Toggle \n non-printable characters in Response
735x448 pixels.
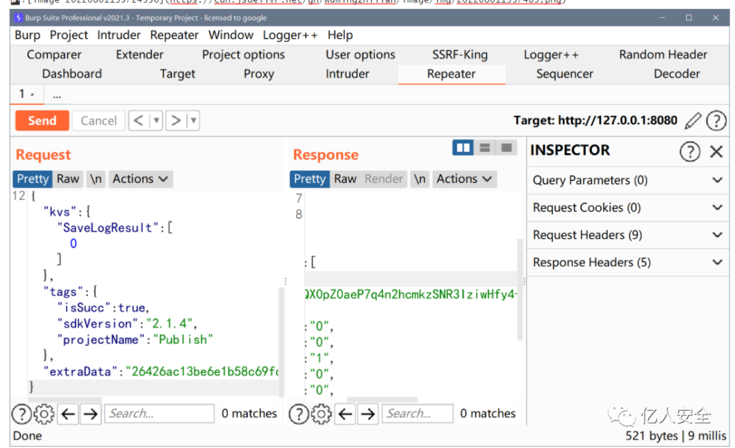[x=419, y=179]
